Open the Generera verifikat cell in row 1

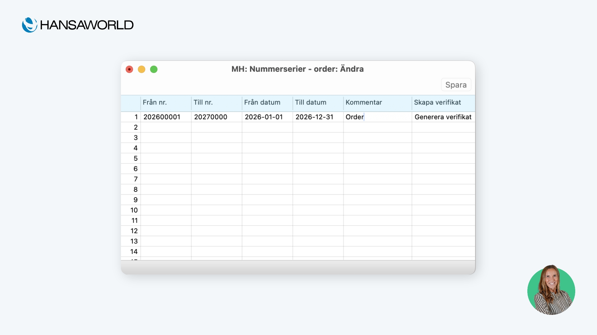point(443,117)
